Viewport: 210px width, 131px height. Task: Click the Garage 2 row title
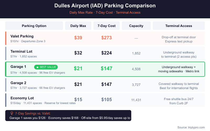point(18,83)
